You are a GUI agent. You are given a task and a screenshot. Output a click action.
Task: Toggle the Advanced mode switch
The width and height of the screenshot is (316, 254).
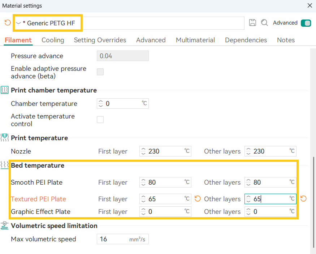click(x=306, y=23)
